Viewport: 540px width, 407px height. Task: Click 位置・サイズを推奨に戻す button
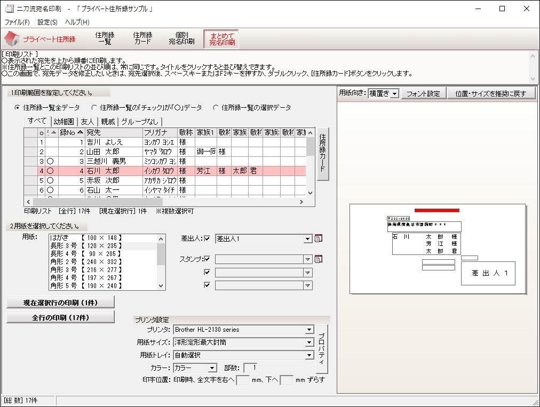[x=491, y=94]
